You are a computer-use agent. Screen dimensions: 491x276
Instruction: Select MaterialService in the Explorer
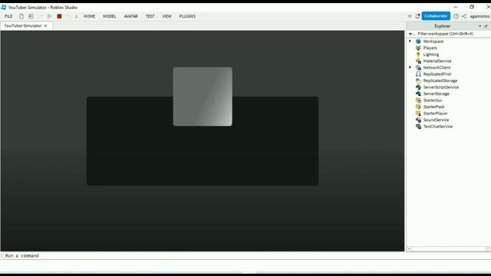tap(437, 61)
